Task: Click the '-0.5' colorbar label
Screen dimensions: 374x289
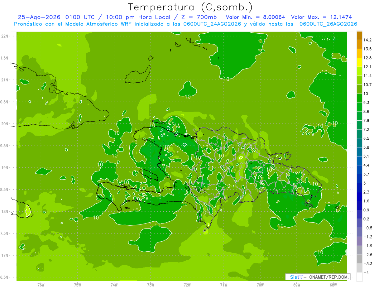Action: (367, 228)
